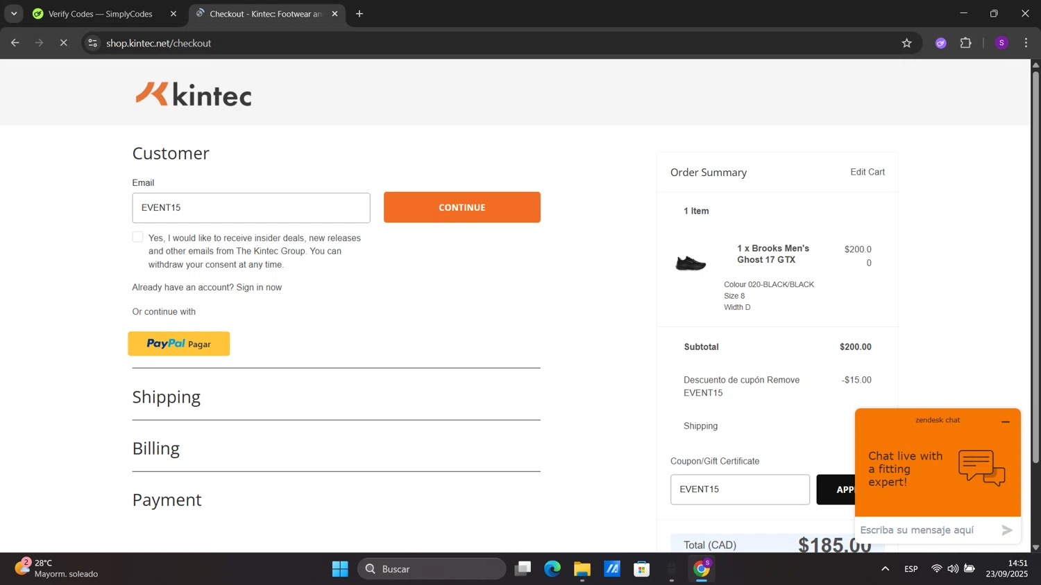This screenshot has width=1041, height=585.
Task: Click the chat bubbles icon in widget
Action: [x=981, y=468]
